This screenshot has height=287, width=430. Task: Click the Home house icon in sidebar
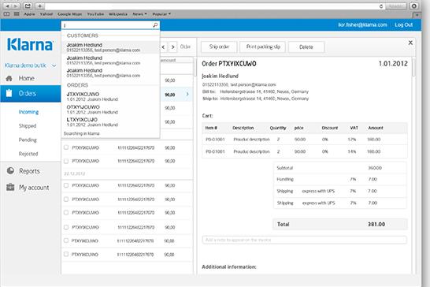pos(9,79)
